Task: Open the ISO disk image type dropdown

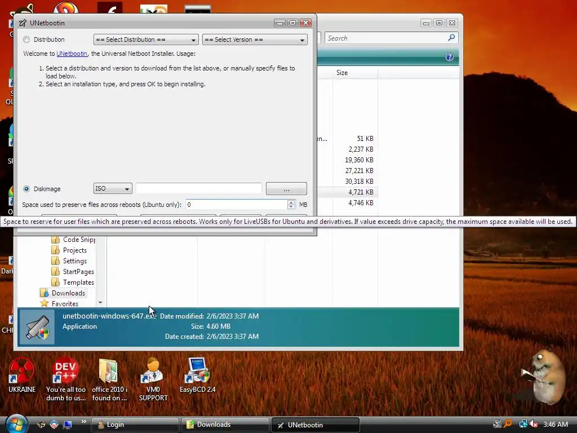Action: 113,188
